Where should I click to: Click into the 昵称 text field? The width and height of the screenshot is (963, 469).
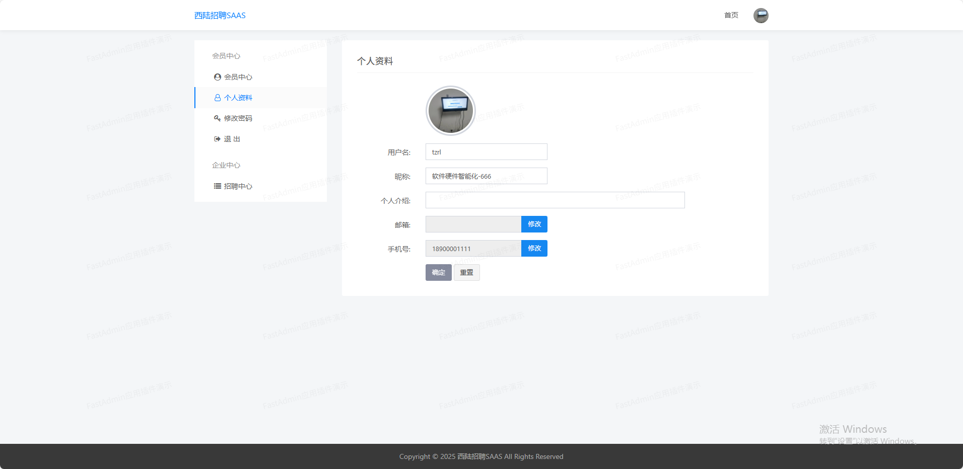pos(486,176)
